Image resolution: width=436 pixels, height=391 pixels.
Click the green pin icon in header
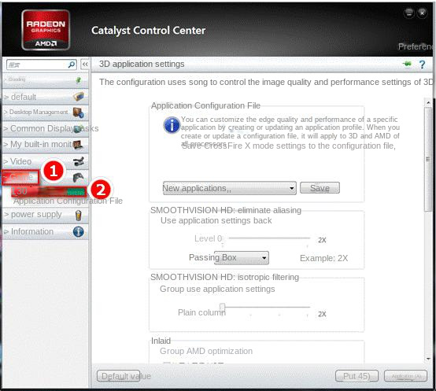pyautogui.click(x=408, y=65)
